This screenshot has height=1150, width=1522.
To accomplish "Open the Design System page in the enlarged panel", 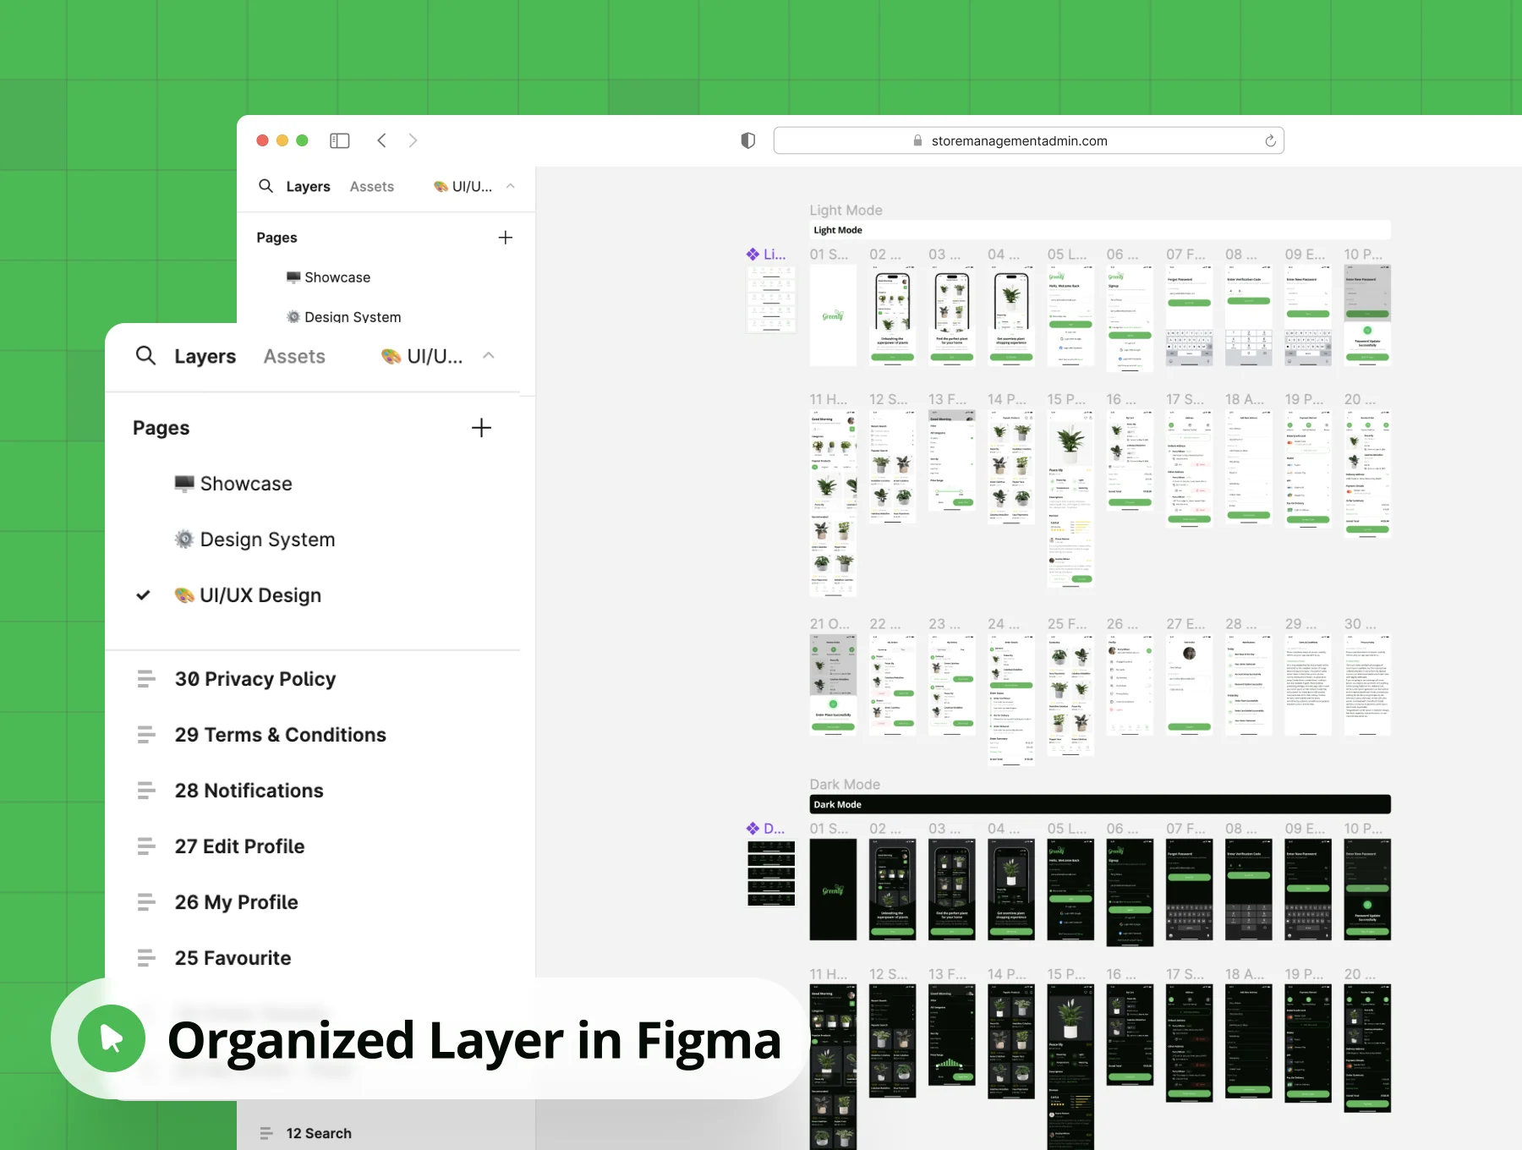I will point(267,539).
